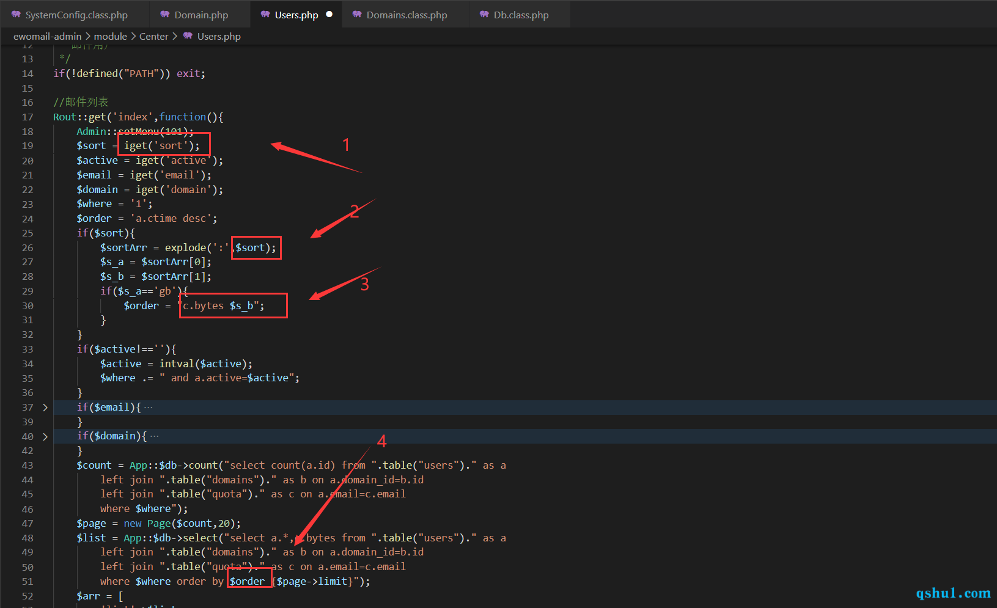Click PHP file icon on Db.class.php tab

(484, 14)
